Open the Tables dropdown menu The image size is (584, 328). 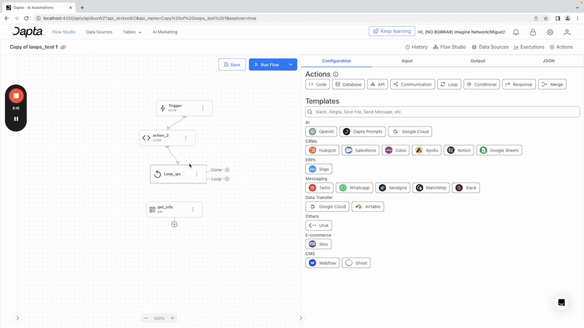click(x=132, y=32)
